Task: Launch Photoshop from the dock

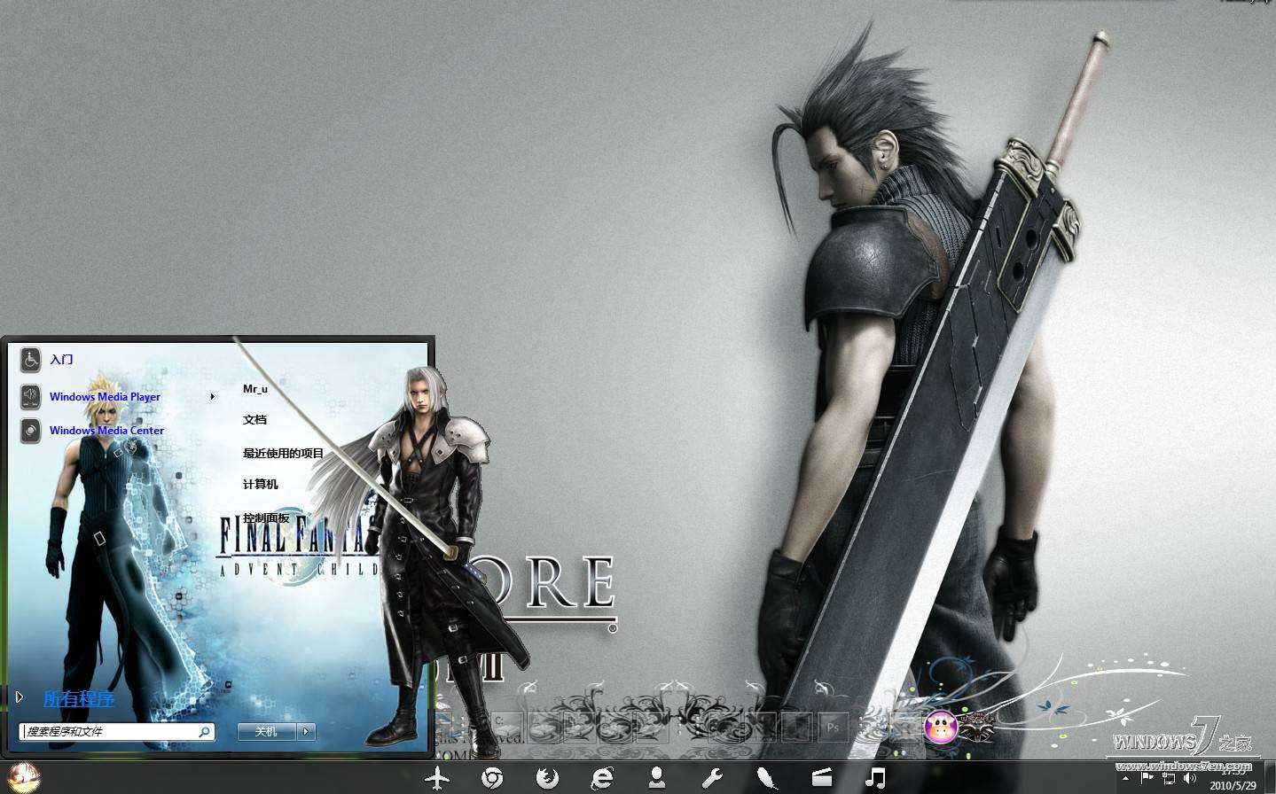Action: pos(833,728)
